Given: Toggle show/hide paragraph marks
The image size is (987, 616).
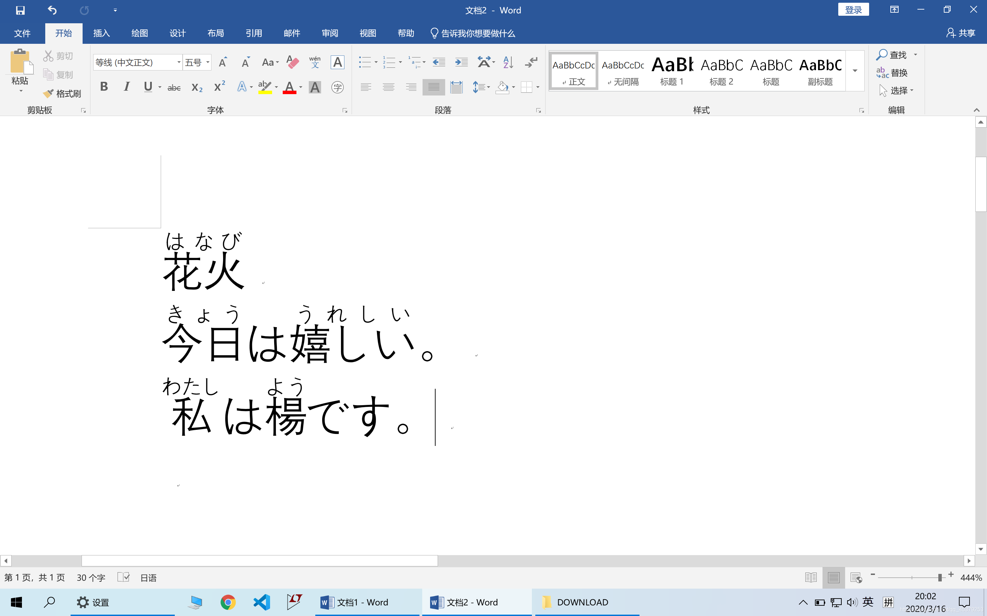Looking at the screenshot, I should pos(532,62).
